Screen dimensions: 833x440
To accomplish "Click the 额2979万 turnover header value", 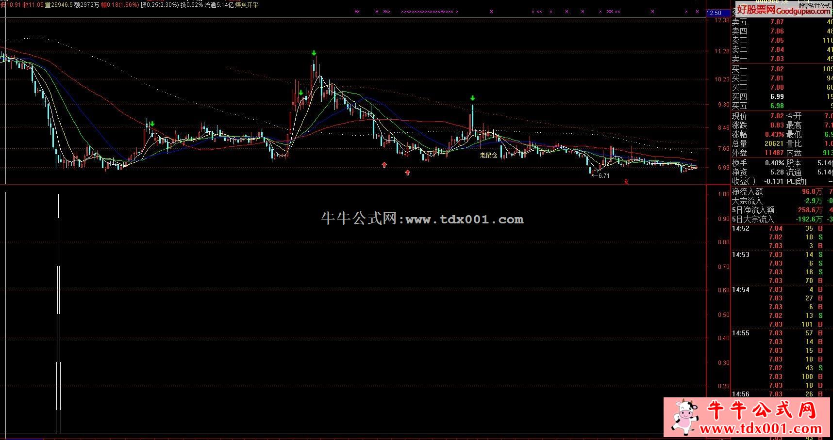I will pyautogui.click(x=86, y=5).
